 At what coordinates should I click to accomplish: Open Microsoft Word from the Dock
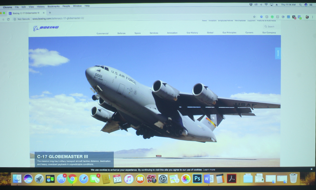[x=209, y=179]
